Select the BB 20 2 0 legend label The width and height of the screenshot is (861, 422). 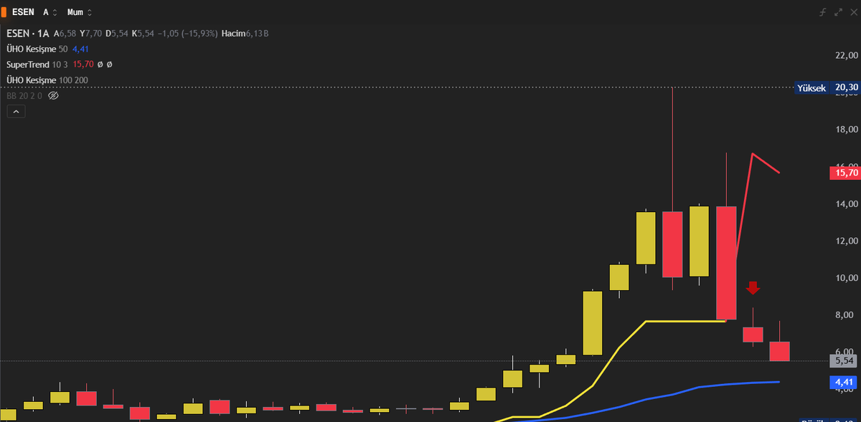[x=24, y=95]
